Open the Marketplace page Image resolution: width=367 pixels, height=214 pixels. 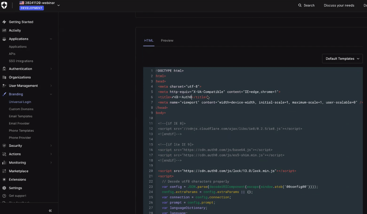pyautogui.click(x=19, y=171)
